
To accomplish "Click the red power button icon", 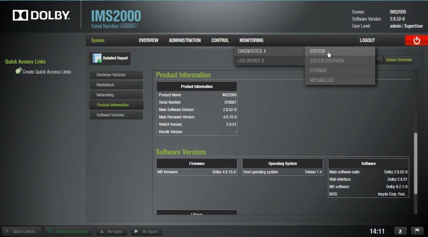I will 416,41.
